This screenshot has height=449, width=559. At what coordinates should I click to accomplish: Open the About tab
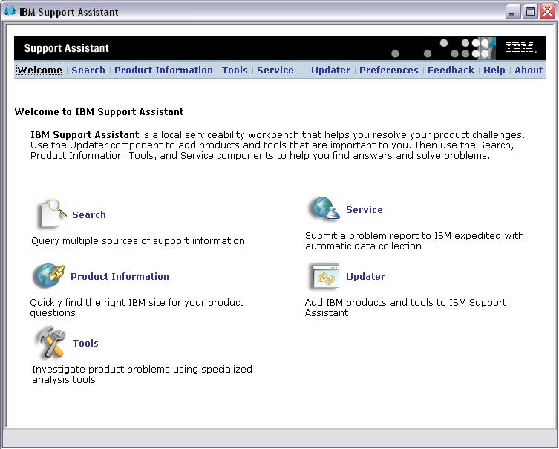point(529,71)
